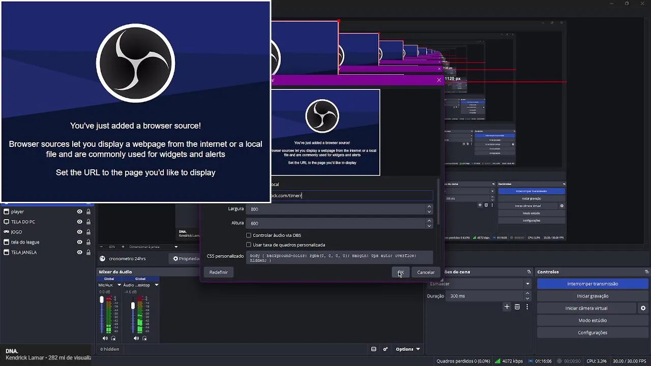Click Iniciar gravação button
Screen dimensions: 651x366
coord(593,296)
